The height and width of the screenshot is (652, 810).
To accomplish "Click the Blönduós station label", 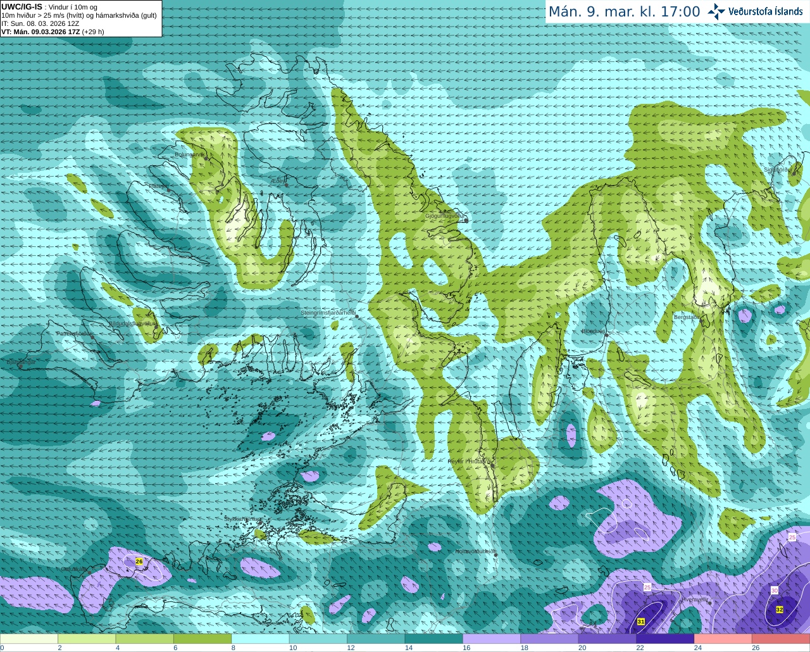I will (x=593, y=331).
